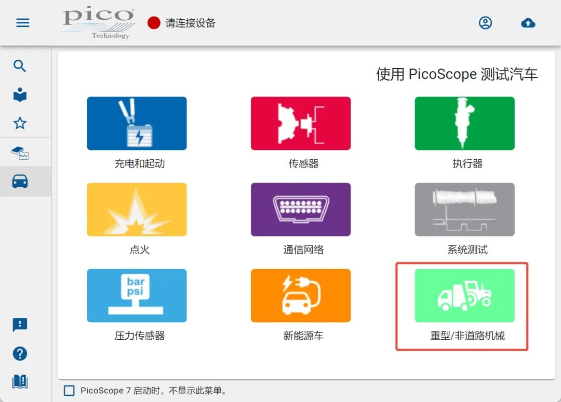Click the 使用 PicoScope 测试汽车 heading
The height and width of the screenshot is (402, 561).
tap(457, 74)
